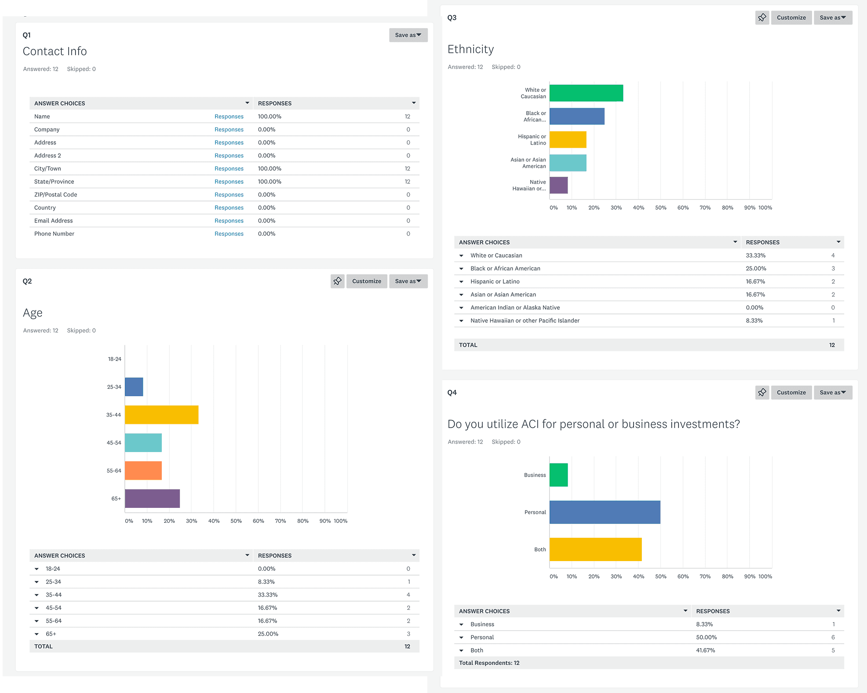Click the 41.67% value for Both

(x=706, y=650)
